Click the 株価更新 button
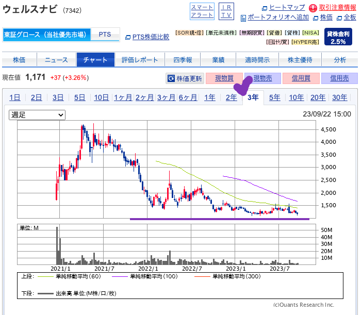This screenshot has height=315, width=362. click(x=185, y=78)
